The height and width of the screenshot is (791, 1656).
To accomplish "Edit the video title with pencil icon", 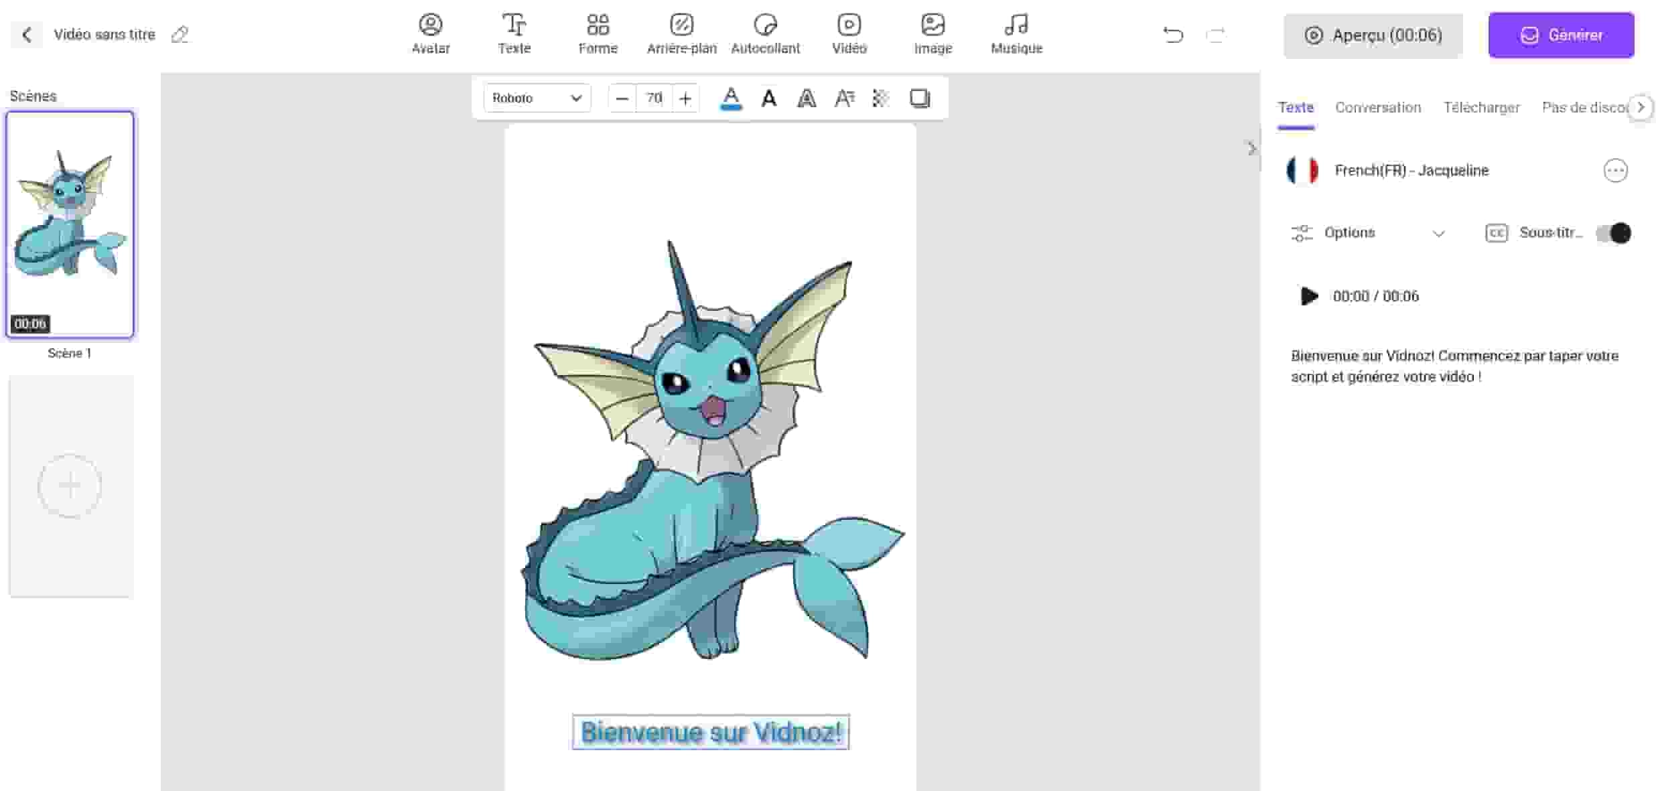I will pos(180,35).
